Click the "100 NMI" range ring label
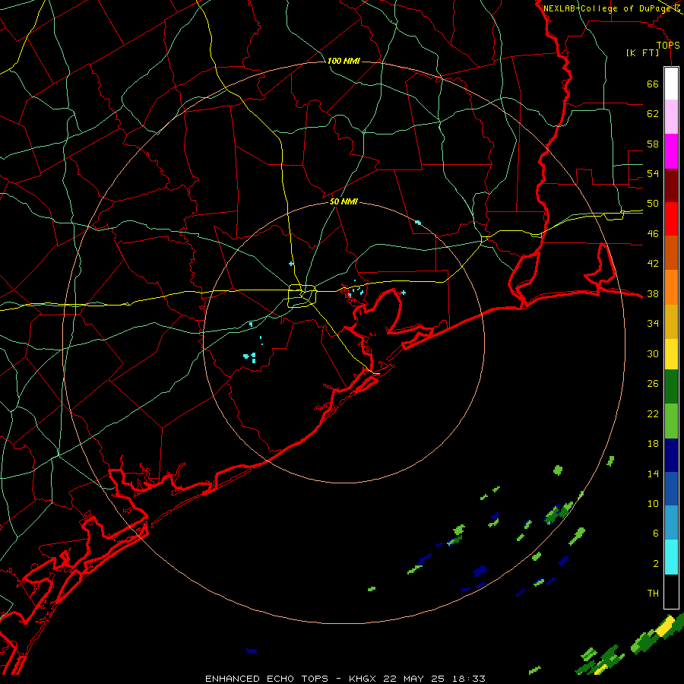 click(x=344, y=61)
